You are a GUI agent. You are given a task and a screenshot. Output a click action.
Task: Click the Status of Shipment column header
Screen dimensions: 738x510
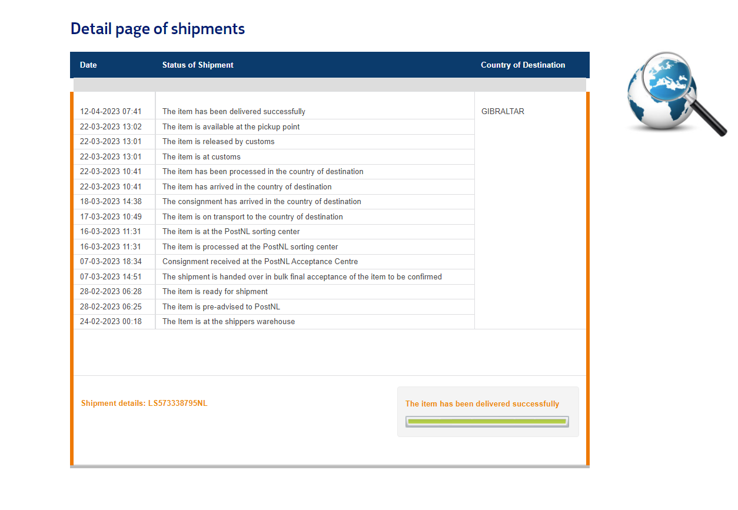click(x=198, y=65)
